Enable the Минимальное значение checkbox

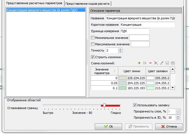point(93,38)
